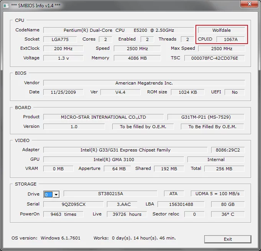Click the board Version value 1.0
The height and width of the screenshot is (251, 261).
click(74, 127)
